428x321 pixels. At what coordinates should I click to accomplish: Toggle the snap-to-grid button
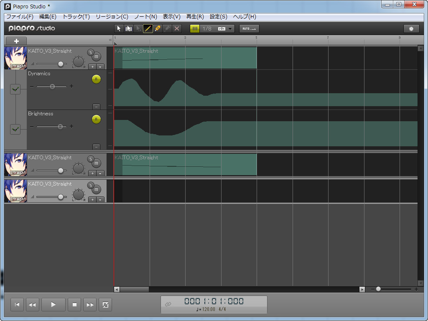[x=195, y=29]
